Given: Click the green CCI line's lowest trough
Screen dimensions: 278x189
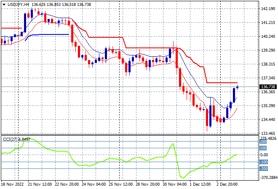Looking at the screenshot, I should click(183, 178).
